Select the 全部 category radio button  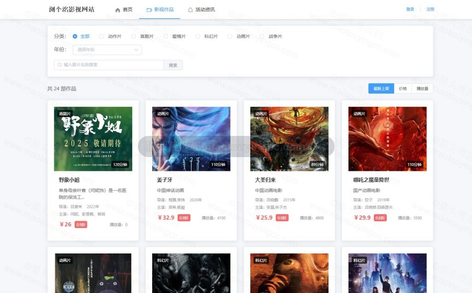(75, 36)
